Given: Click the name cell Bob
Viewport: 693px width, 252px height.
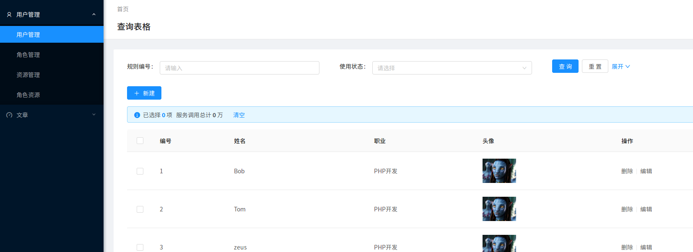Looking at the screenshot, I should point(239,171).
